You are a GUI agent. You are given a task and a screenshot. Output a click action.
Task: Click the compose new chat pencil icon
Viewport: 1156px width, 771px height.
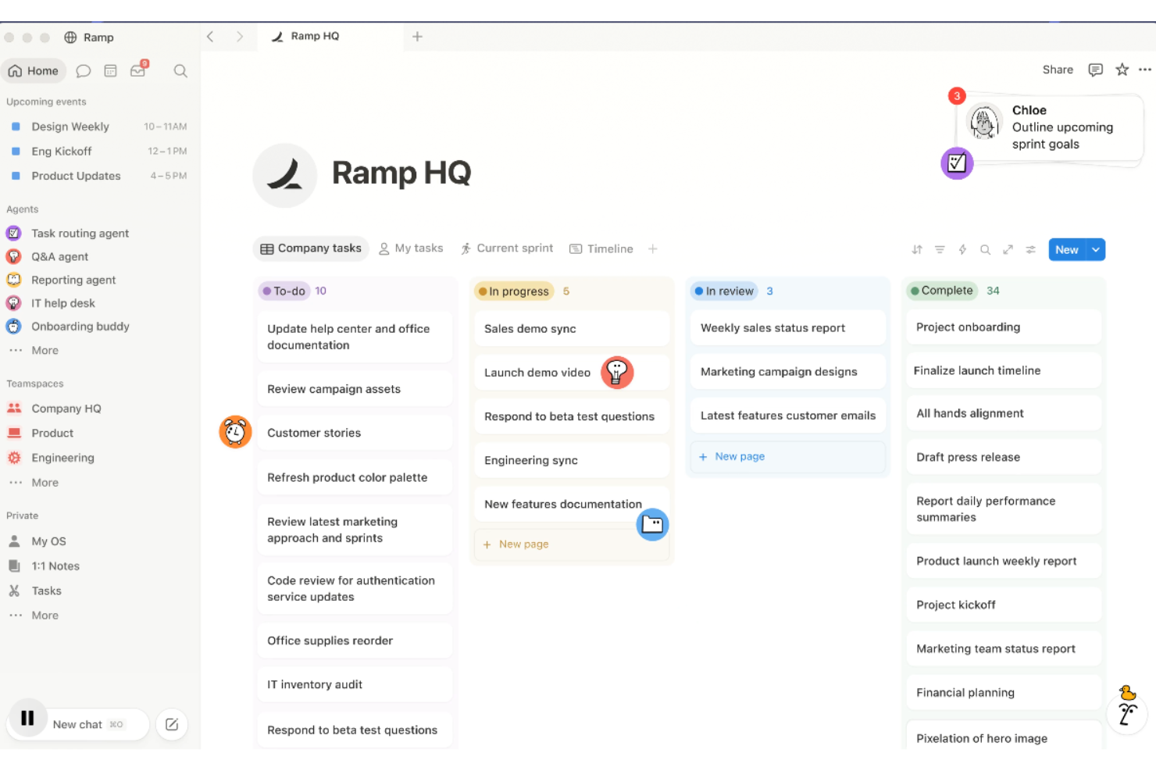click(172, 725)
